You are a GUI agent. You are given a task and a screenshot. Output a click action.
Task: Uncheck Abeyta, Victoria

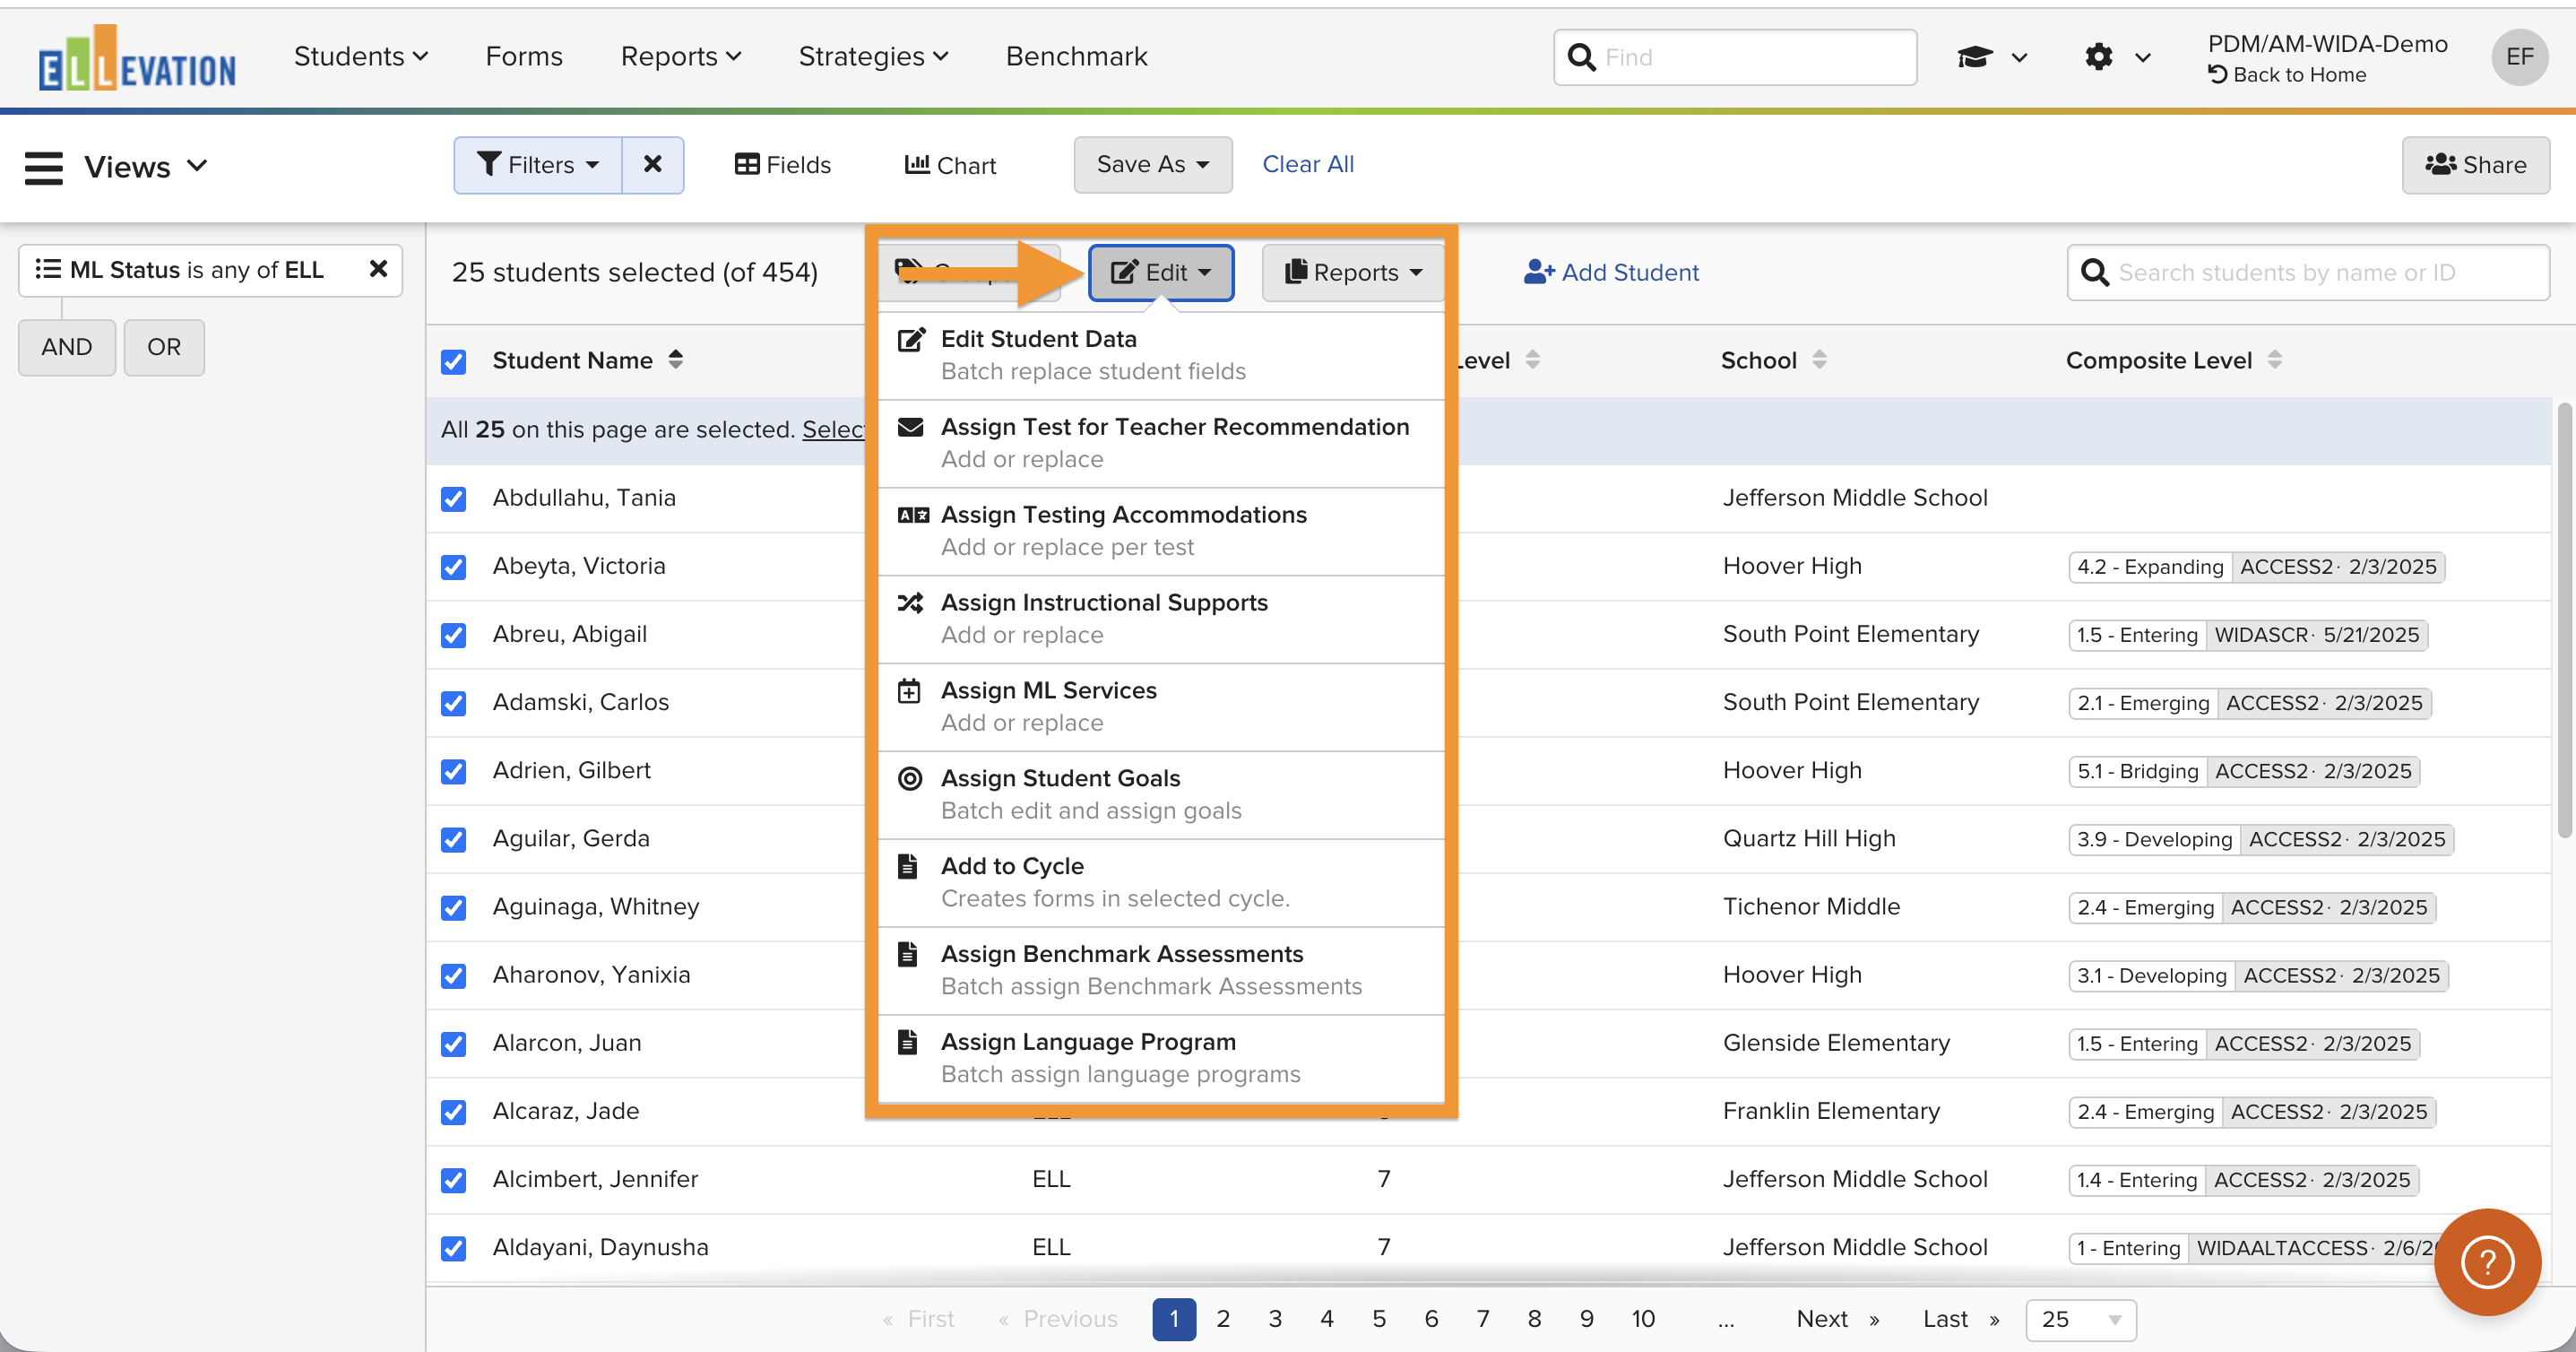[x=454, y=567]
